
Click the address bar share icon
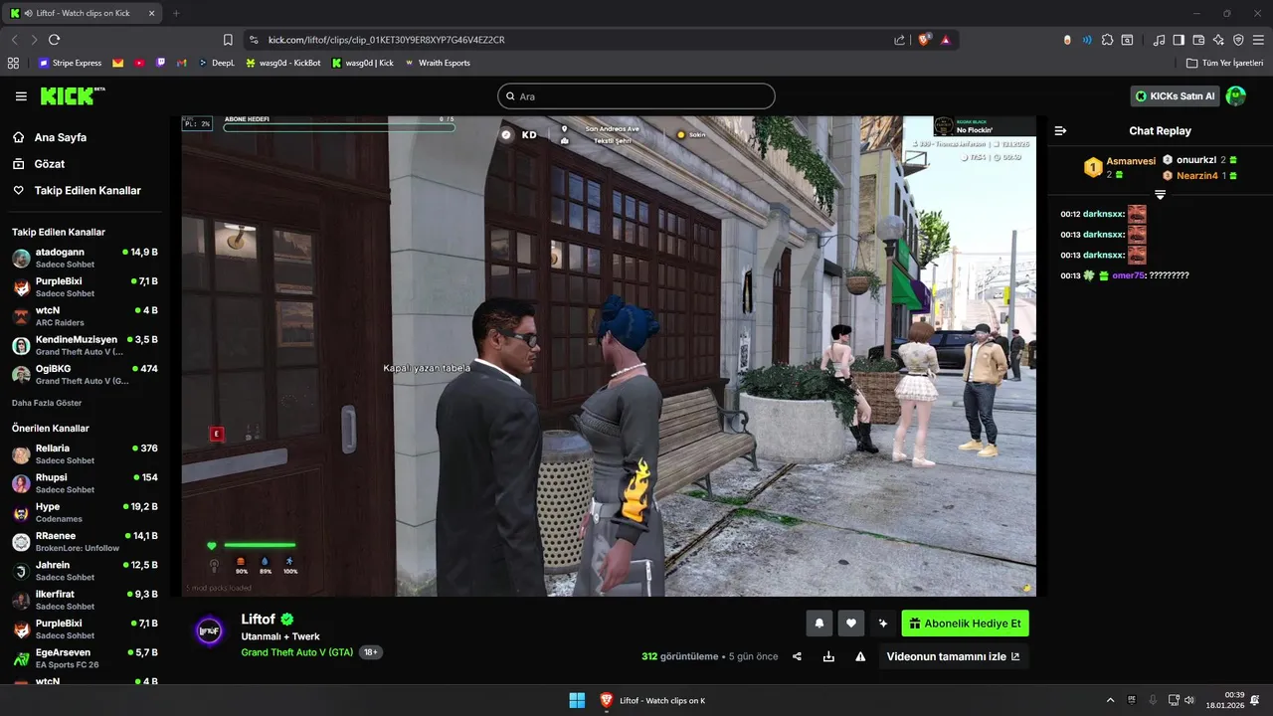[x=900, y=40]
